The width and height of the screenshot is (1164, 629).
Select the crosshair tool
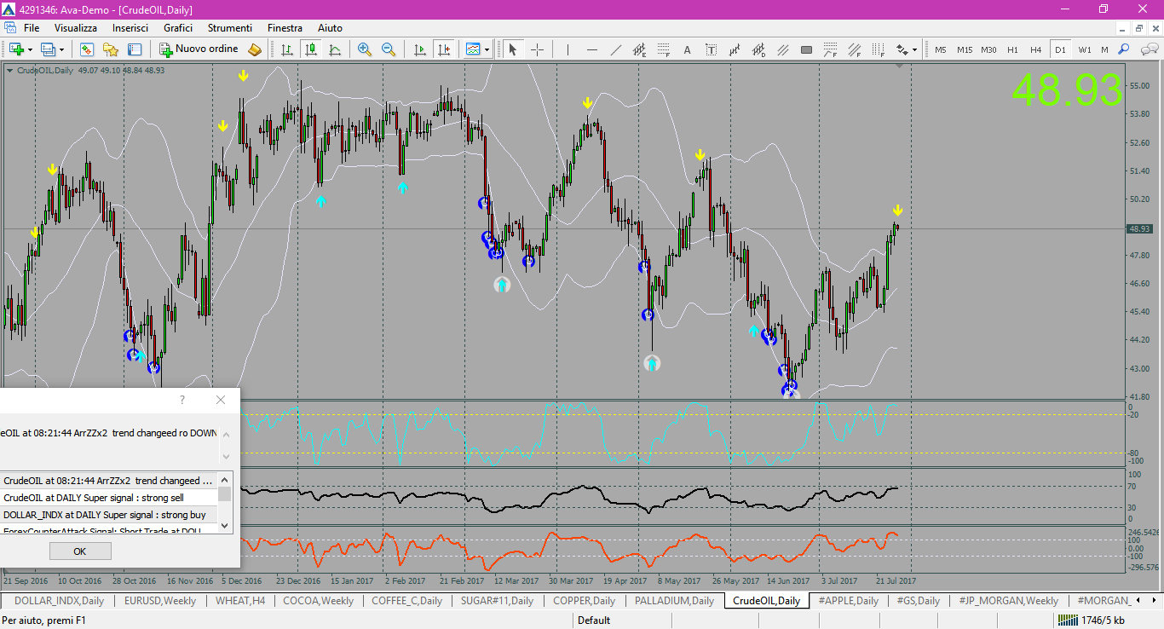click(537, 49)
